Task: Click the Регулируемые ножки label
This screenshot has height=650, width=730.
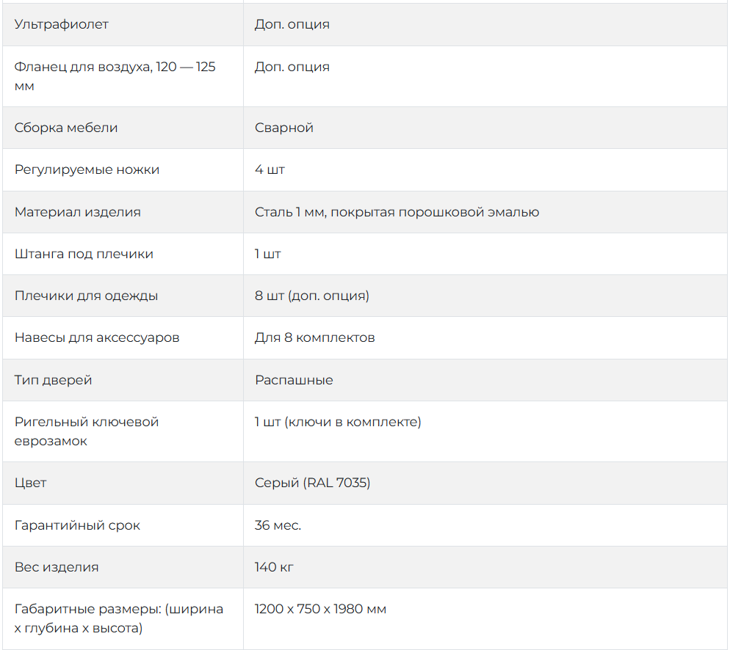Action: pyautogui.click(x=87, y=169)
